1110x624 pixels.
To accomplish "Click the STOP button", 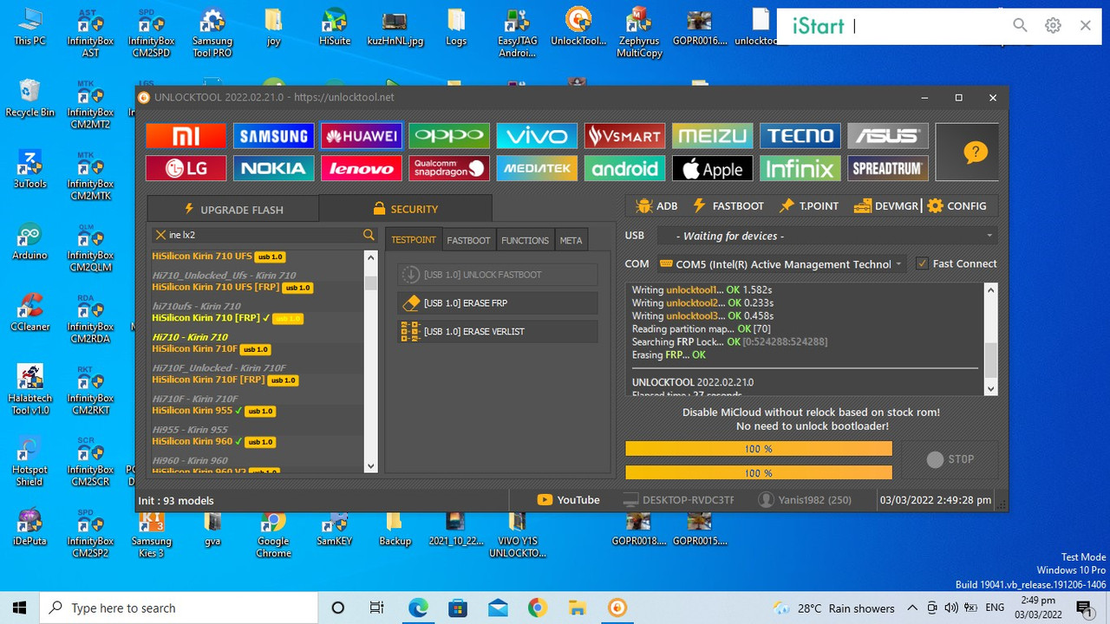I will point(950,459).
